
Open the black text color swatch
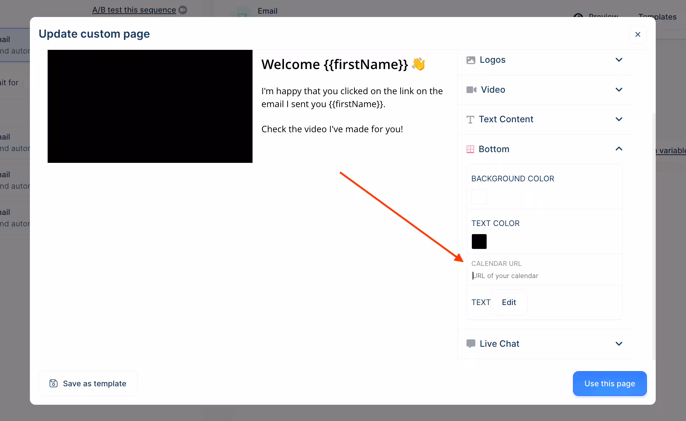pyautogui.click(x=479, y=242)
